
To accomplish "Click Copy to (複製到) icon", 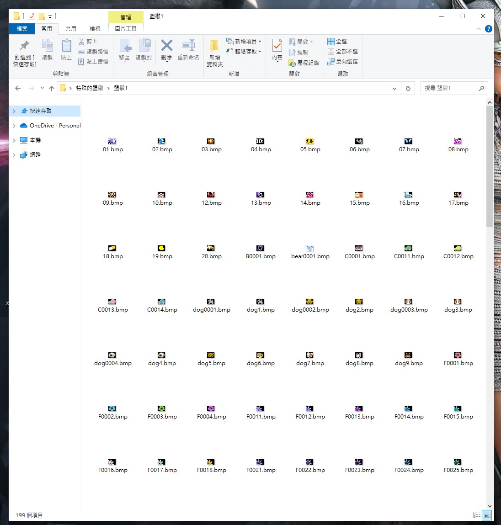I will 144,46.
